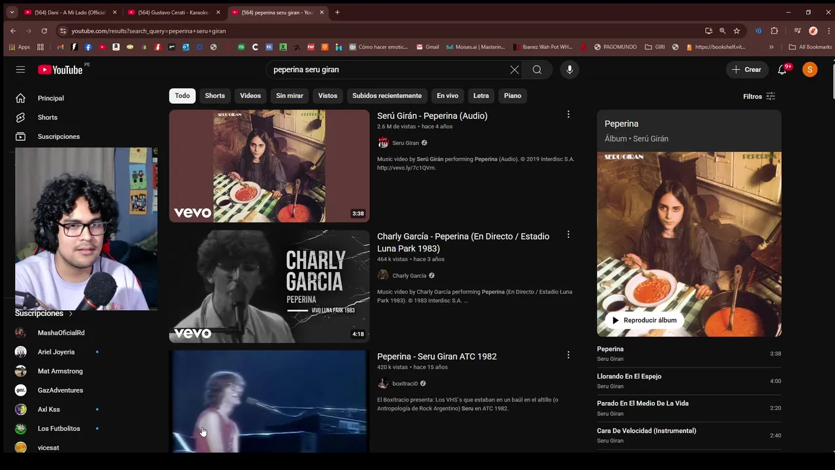Viewport: 835px width, 470px height.
Task: Expand the Suscripciones section chevron
Action: coord(70,314)
